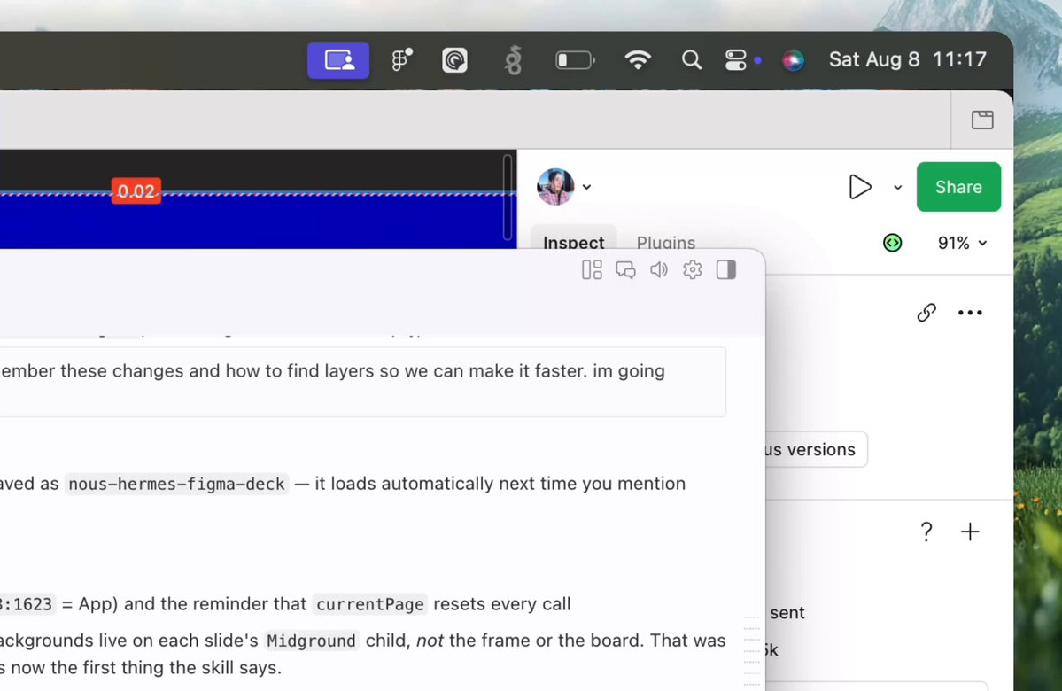
Task: Click the green Share button
Action: click(958, 187)
